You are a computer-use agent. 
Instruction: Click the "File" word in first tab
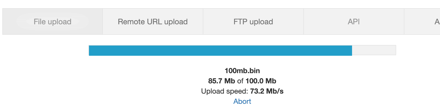(x=39, y=22)
